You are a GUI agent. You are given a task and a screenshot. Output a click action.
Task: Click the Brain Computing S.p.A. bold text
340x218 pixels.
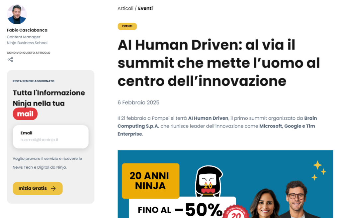tap(217, 122)
